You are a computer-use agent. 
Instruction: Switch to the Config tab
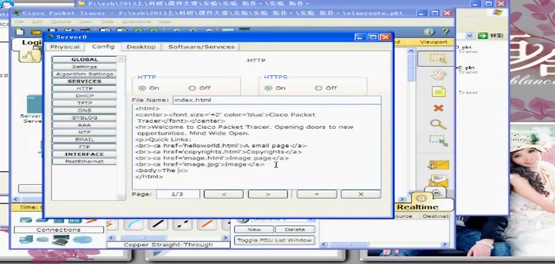pyautogui.click(x=103, y=47)
